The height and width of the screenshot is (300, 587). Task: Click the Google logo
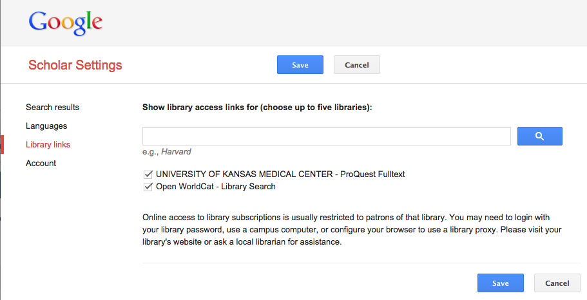point(66,23)
